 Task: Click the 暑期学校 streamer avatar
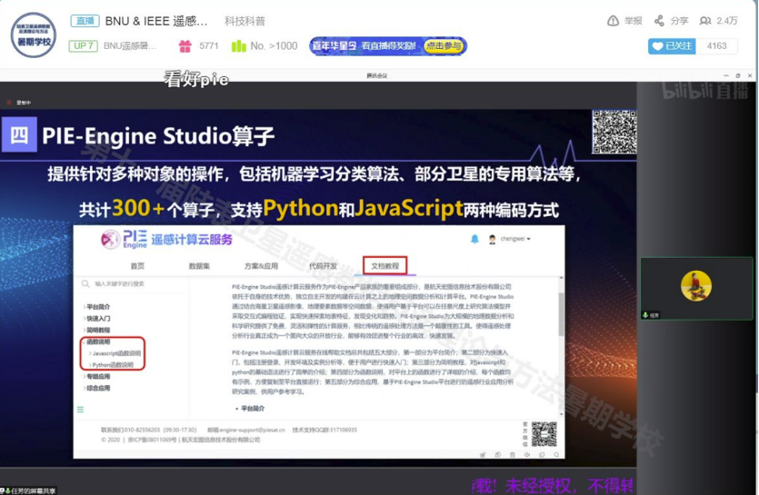[34, 33]
